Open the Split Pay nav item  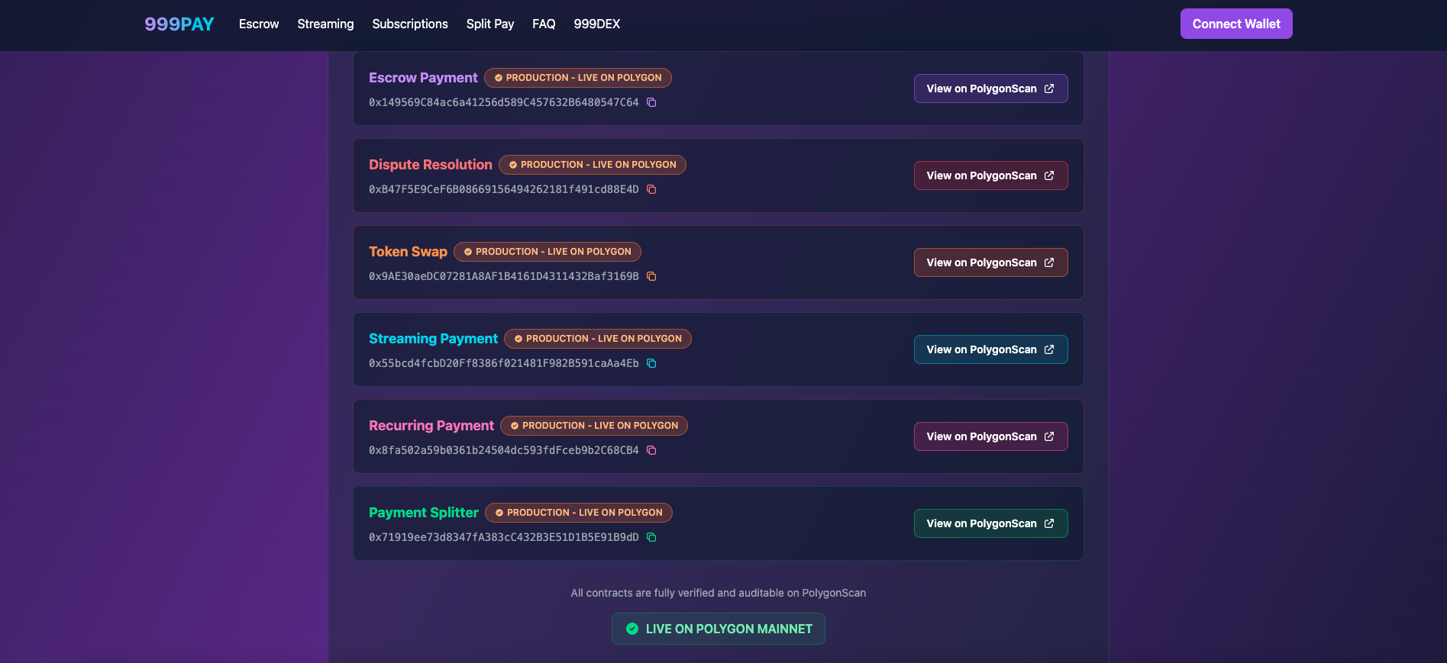click(490, 24)
